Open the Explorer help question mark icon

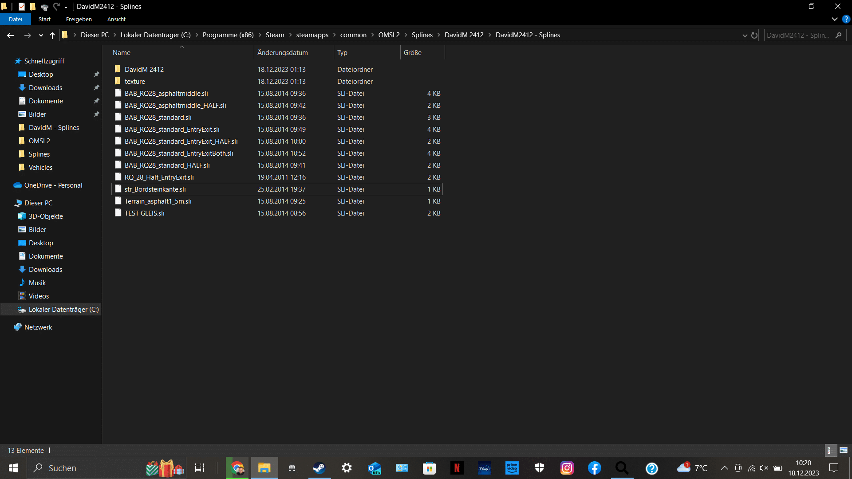[x=846, y=19]
